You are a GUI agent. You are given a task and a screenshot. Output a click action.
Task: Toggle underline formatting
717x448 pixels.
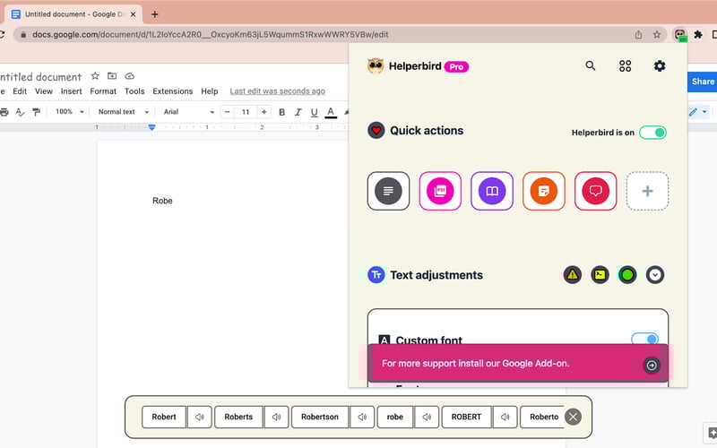pos(315,112)
